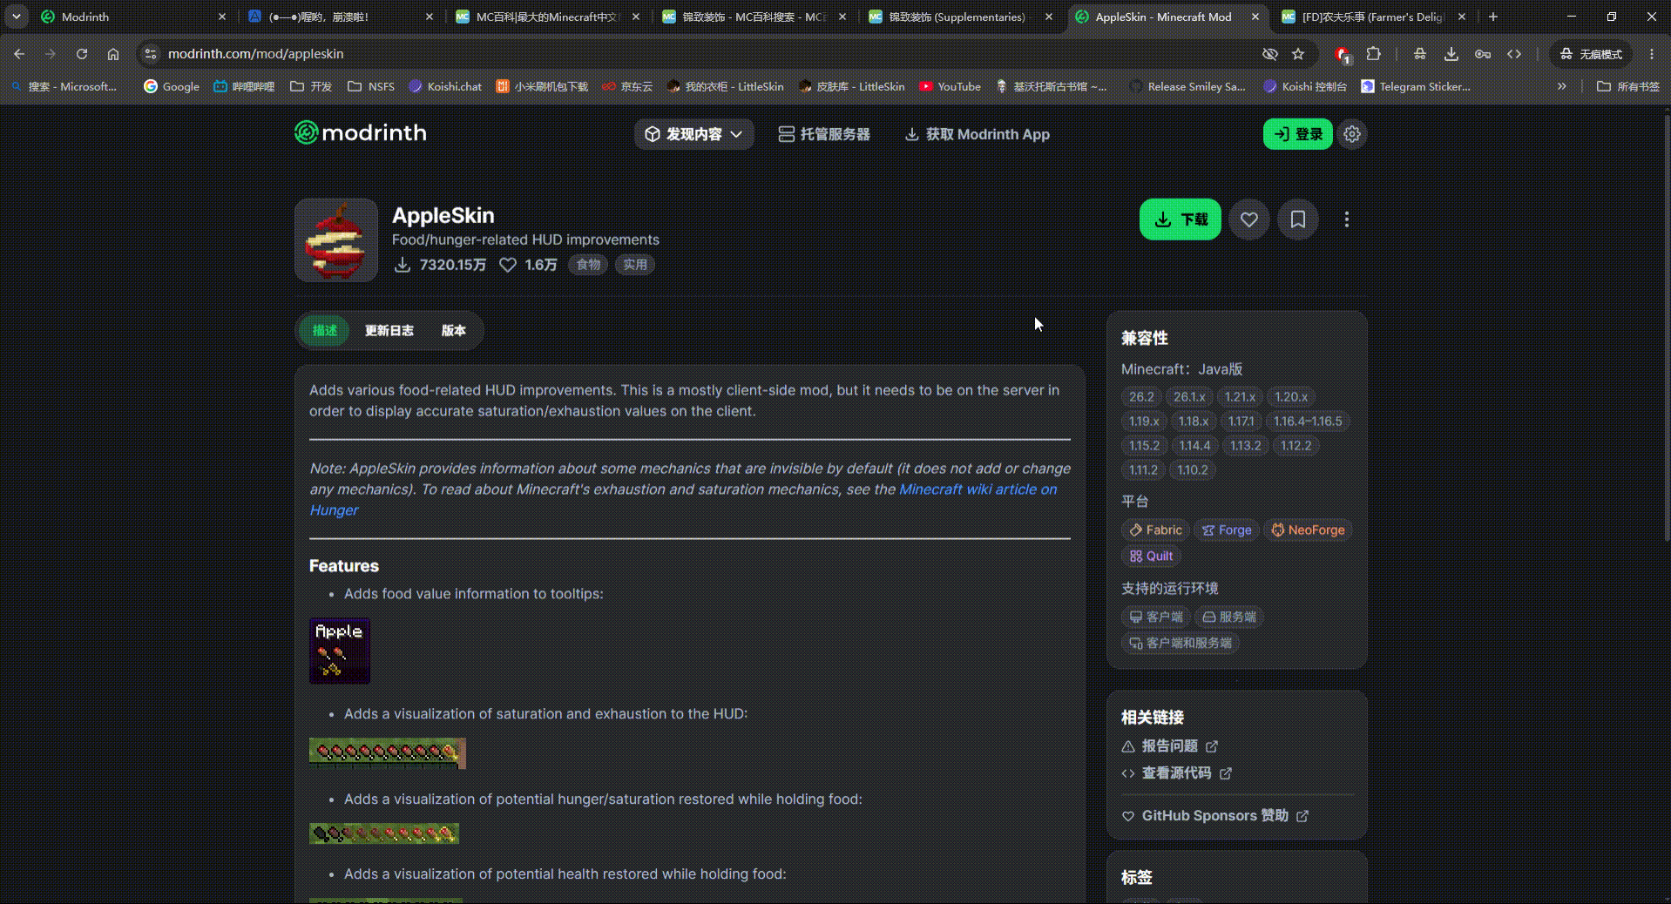Image resolution: width=1671 pixels, height=904 pixels.
Task: Click the Apple tooltip screenshot image
Action: [340, 651]
